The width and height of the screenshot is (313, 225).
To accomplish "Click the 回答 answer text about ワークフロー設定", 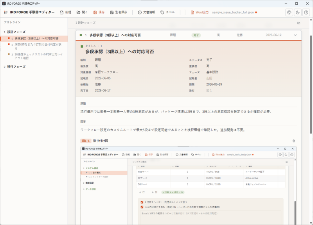I will tap(163, 130).
